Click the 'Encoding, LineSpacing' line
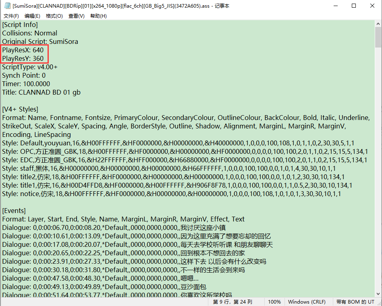382x306 pixels. [x=37, y=134]
